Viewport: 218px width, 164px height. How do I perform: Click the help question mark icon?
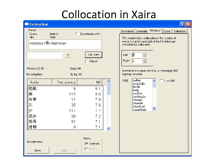click(182, 24)
